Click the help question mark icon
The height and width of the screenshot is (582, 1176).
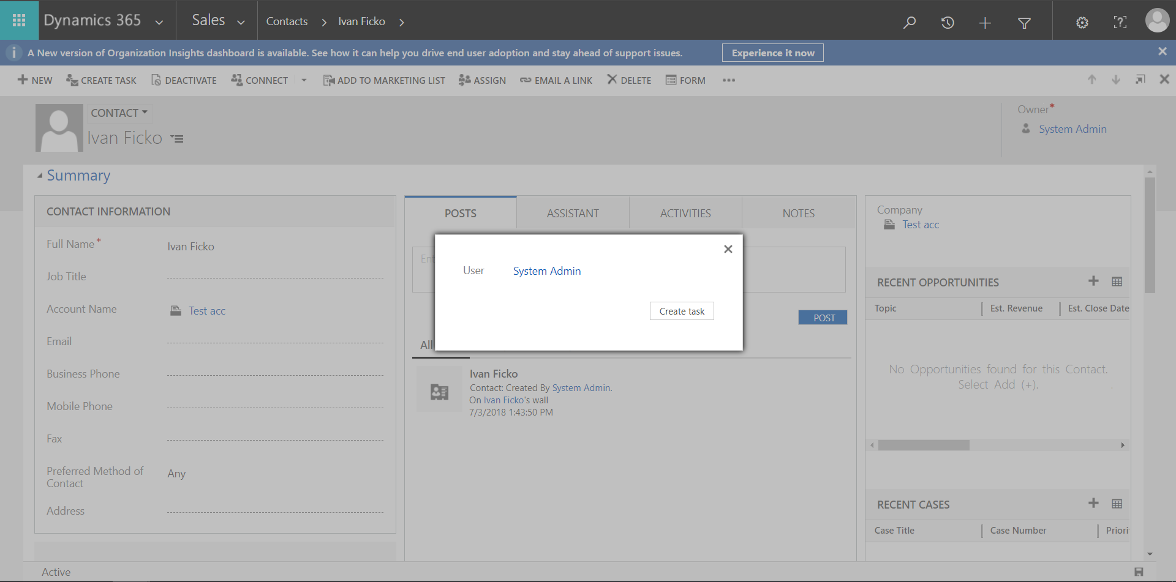pyautogui.click(x=1120, y=23)
